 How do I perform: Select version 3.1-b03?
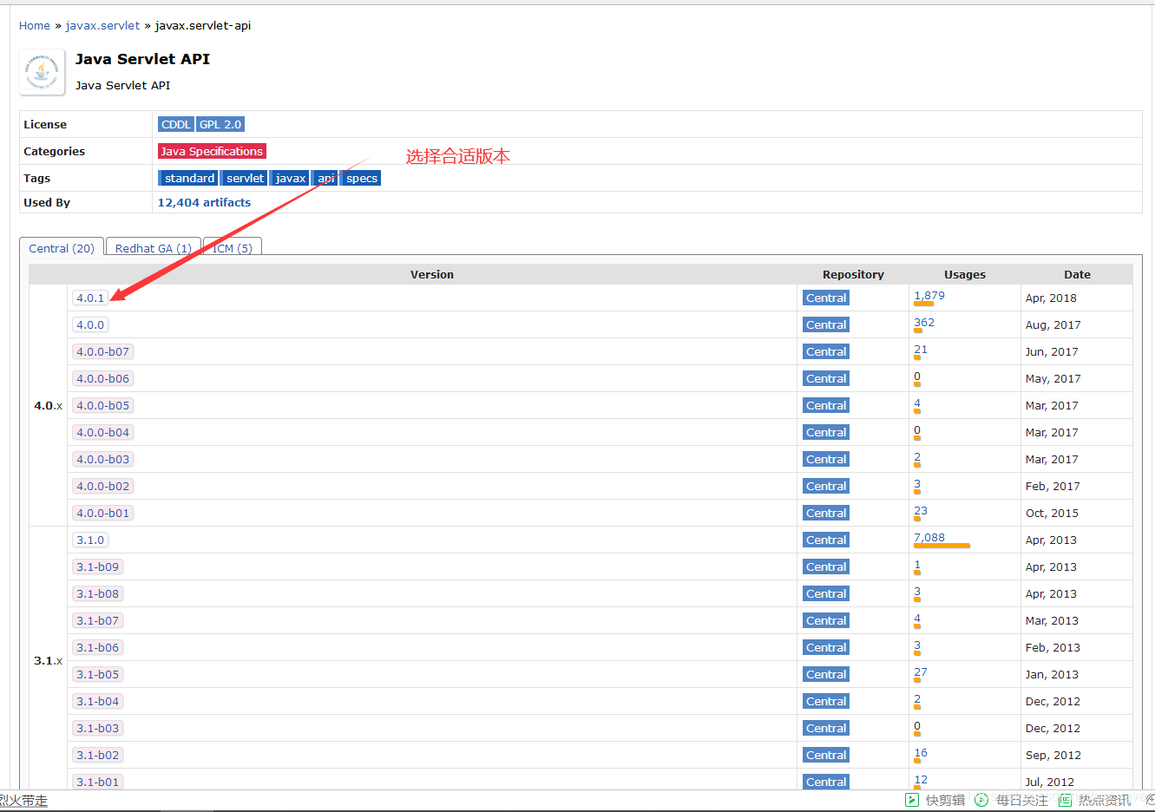click(x=97, y=728)
